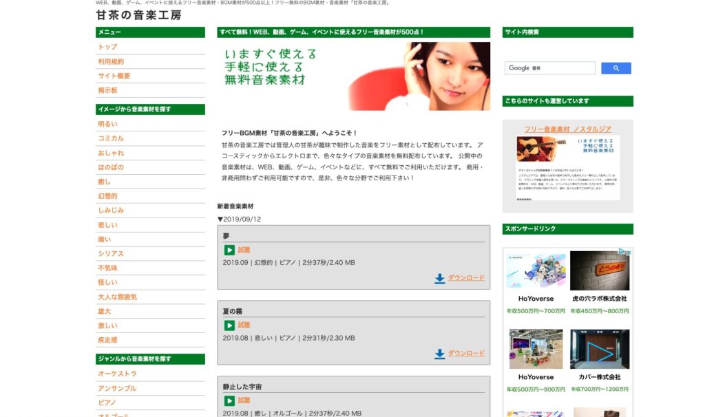This screenshot has height=417, width=705.
Task: Select the 雄大 category
Action: point(105,312)
